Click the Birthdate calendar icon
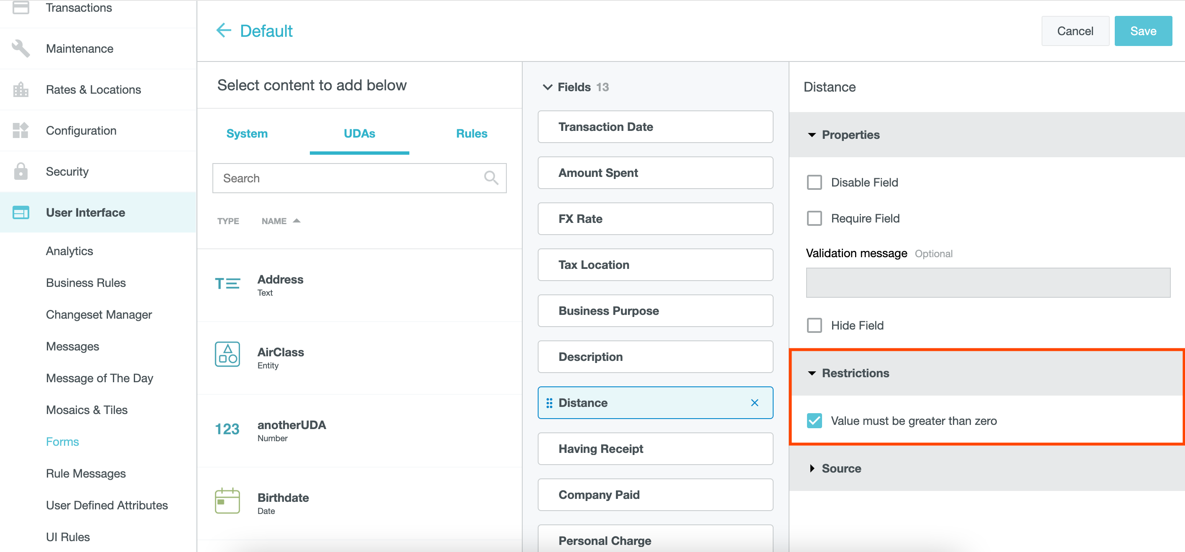Screen dimensions: 1185x552 click(227, 501)
